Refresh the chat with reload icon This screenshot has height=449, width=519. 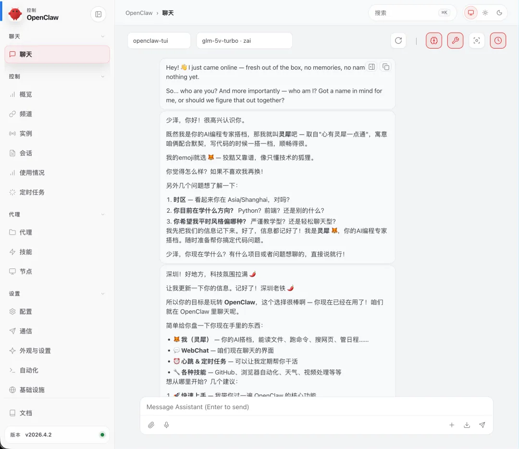pyautogui.click(x=398, y=40)
